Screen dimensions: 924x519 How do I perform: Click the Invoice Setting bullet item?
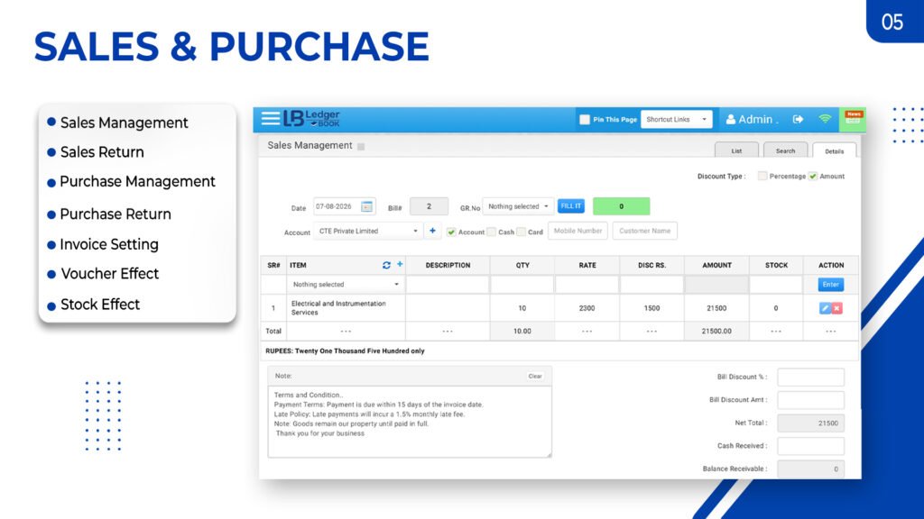pos(109,244)
